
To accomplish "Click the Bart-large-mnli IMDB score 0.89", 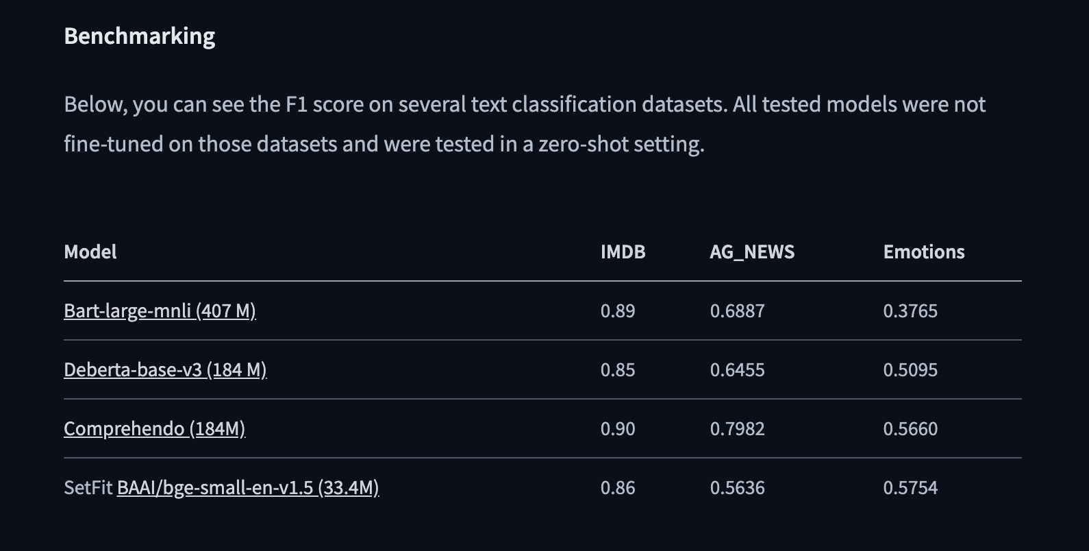I will click(x=618, y=311).
